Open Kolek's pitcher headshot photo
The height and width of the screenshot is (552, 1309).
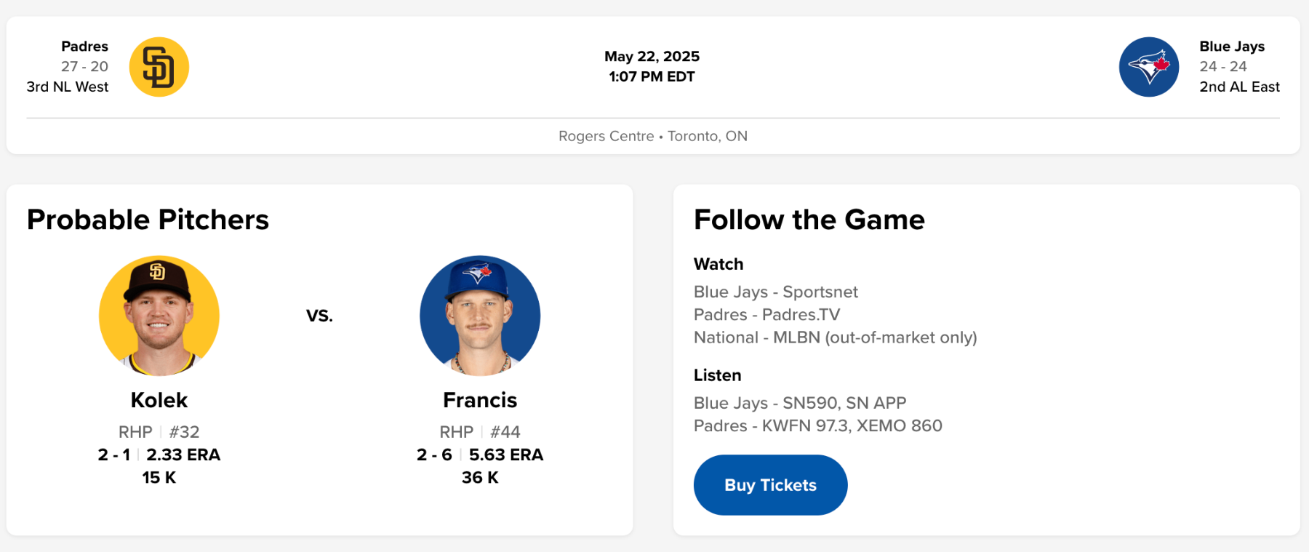[x=159, y=316]
